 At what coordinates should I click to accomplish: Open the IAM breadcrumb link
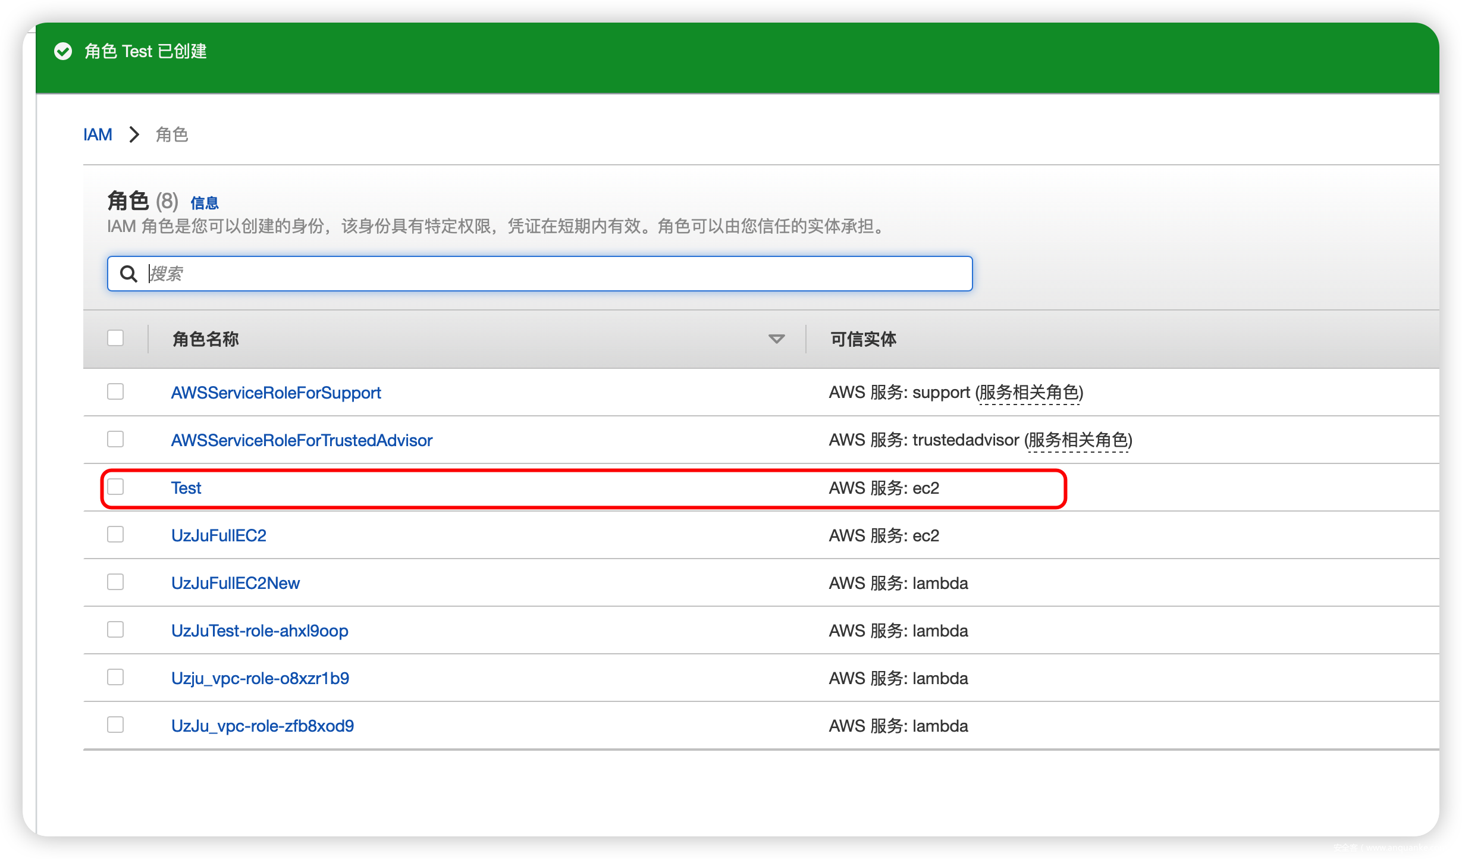click(98, 134)
